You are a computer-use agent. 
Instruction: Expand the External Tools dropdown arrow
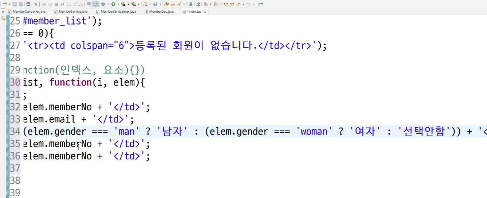click(139, 4)
